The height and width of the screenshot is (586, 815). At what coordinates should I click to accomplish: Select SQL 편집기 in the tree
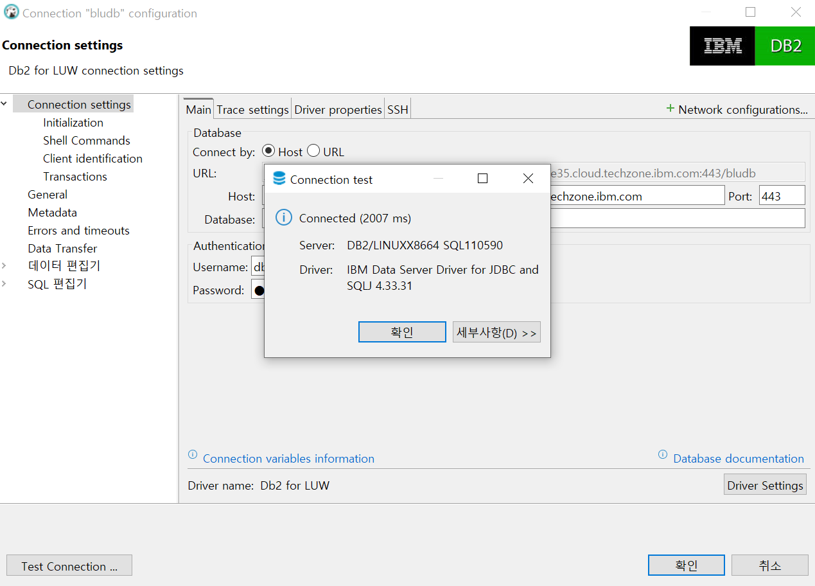pyautogui.click(x=57, y=283)
